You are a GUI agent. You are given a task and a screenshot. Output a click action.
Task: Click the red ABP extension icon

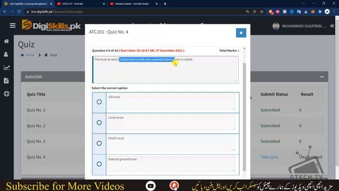coord(278,12)
